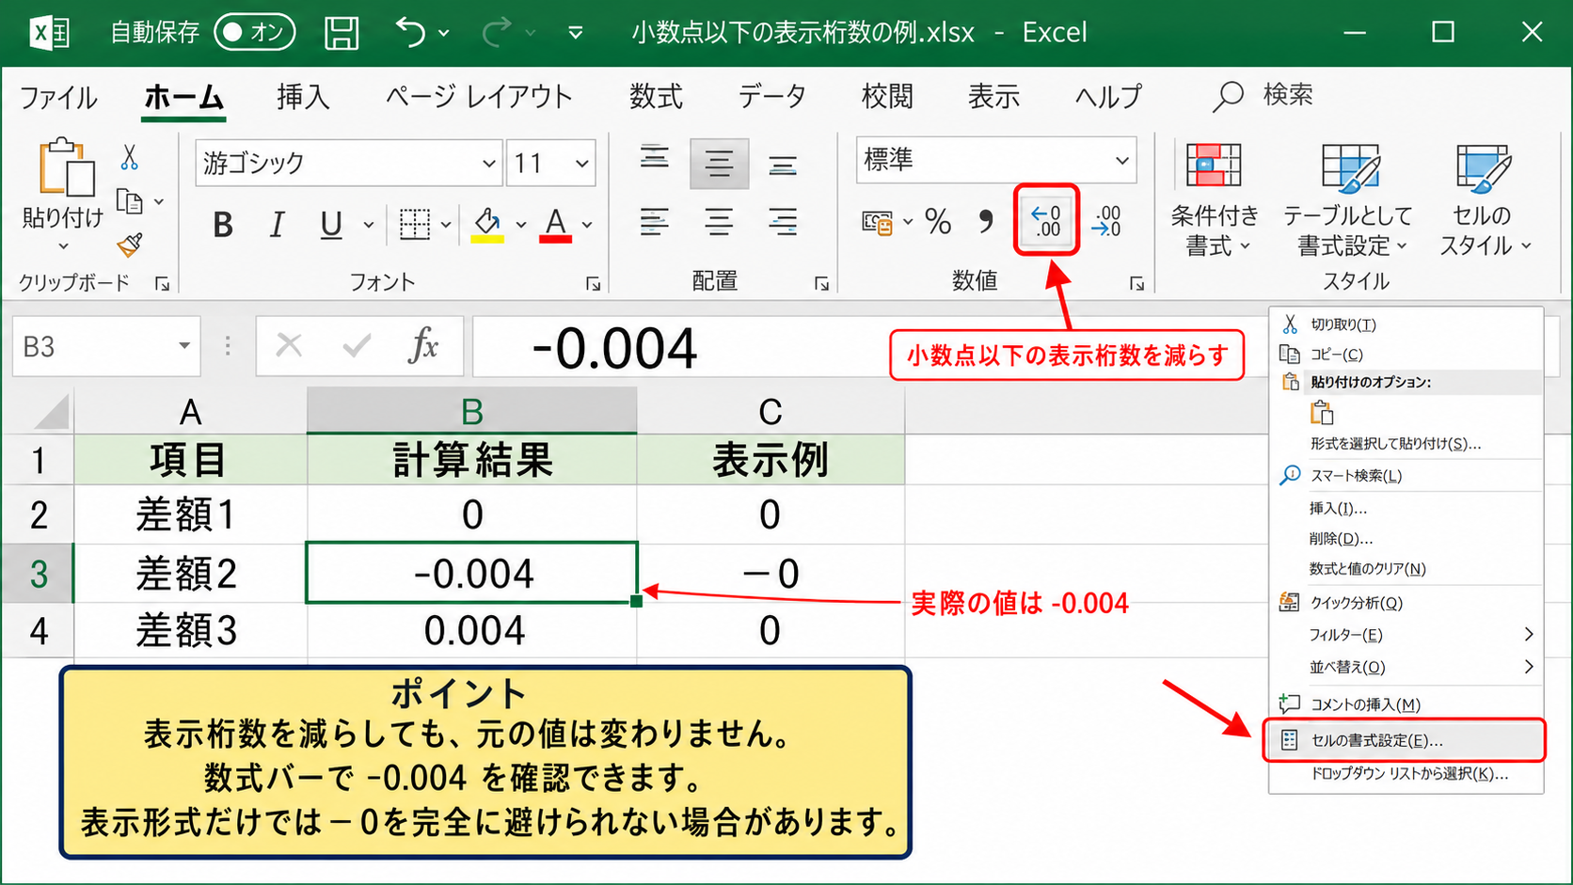
Task: Toggle Underline formatting
Action: click(331, 225)
